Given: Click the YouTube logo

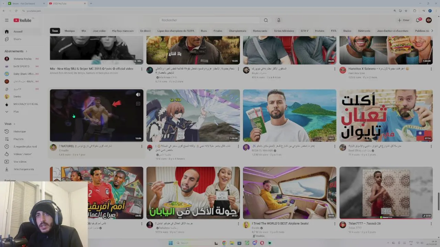Looking at the screenshot, I should 22,20.
